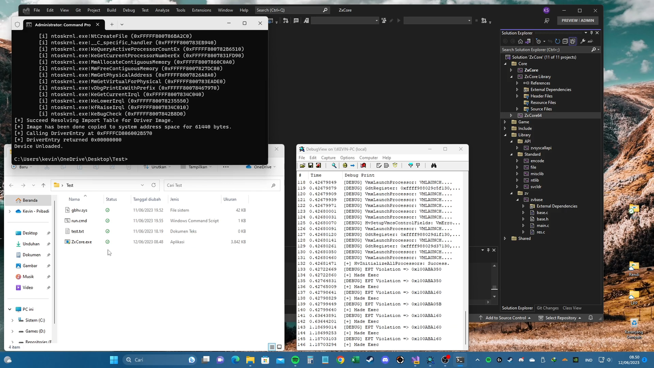This screenshot has height=368, width=654.
Task: Collapse the zvbase project node
Action: [x=517, y=199]
